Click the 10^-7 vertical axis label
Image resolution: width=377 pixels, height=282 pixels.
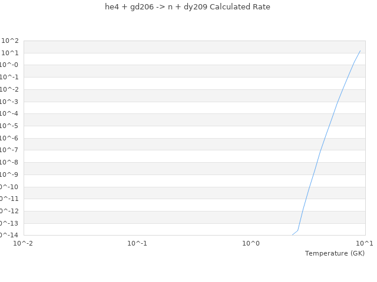coord(9,150)
